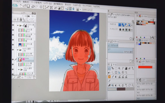Click the Undo arrow icon

coord(33,6)
